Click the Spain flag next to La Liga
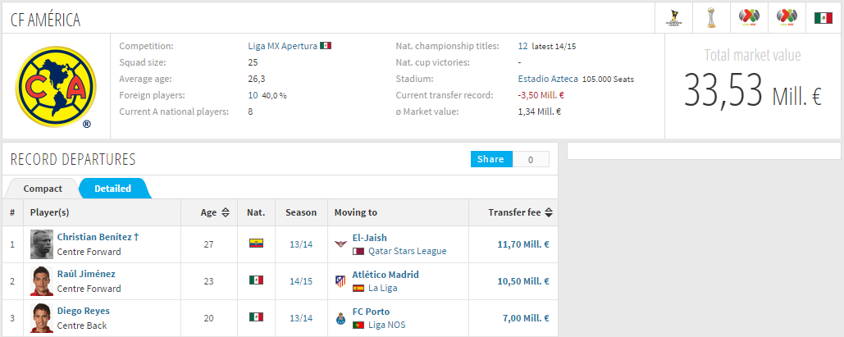 (358, 288)
